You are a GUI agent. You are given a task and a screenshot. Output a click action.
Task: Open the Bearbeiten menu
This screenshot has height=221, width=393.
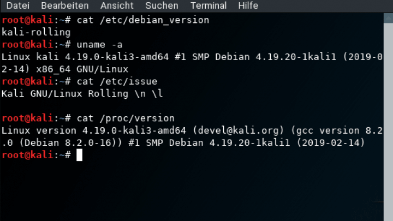click(x=64, y=5)
